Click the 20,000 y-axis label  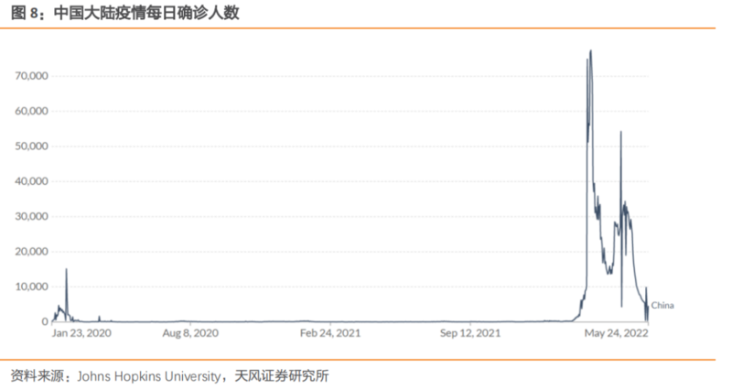tap(30, 252)
